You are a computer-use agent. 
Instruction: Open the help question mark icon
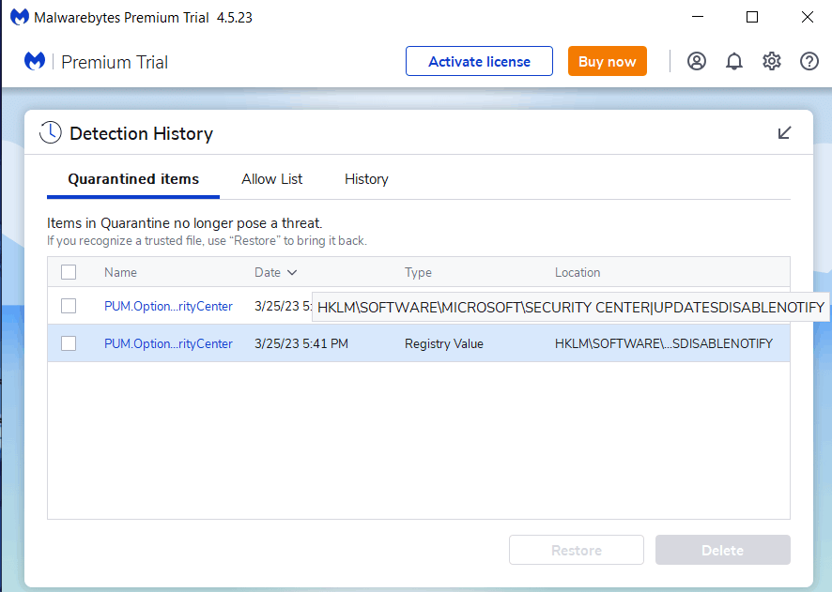(809, 62)
